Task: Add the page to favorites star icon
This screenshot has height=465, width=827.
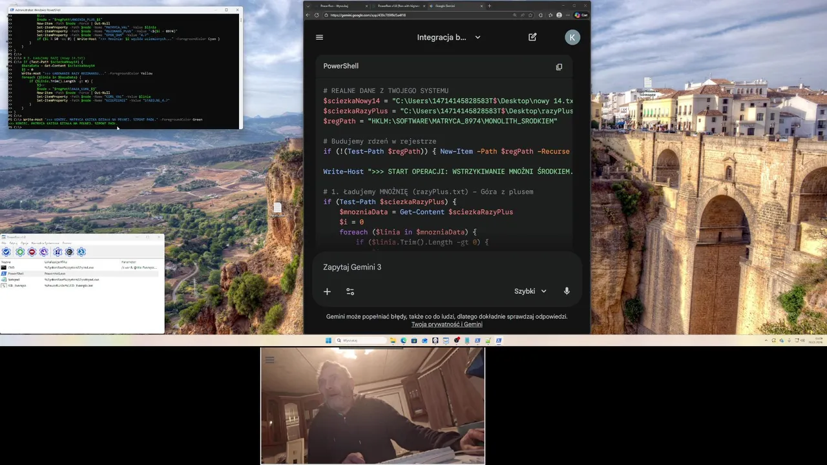Action: 531,15
